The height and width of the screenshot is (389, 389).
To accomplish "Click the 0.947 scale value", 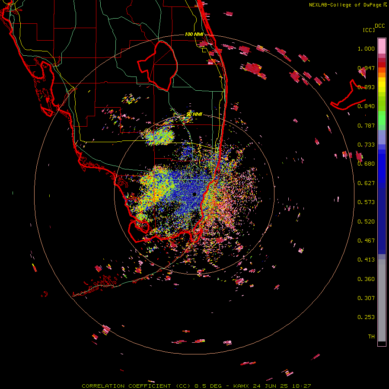I will 366,68.
